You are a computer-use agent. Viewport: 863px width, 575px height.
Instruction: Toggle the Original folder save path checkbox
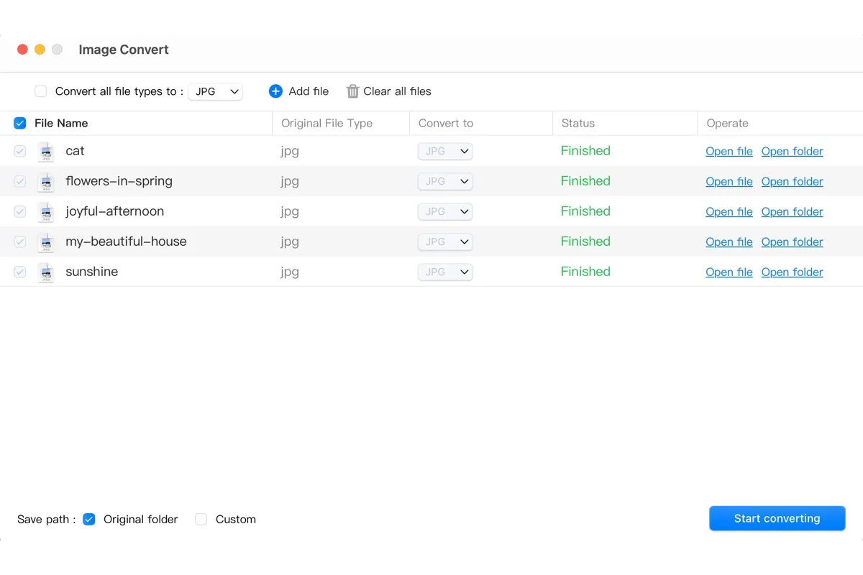pyautogui.click(x=89, y=519)
